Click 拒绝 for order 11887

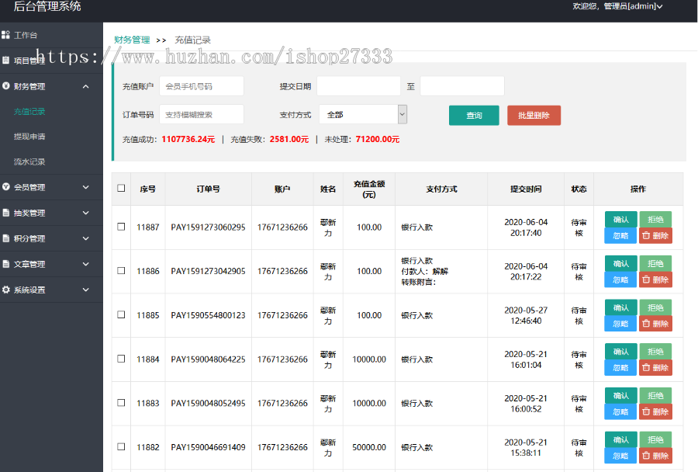655,219
